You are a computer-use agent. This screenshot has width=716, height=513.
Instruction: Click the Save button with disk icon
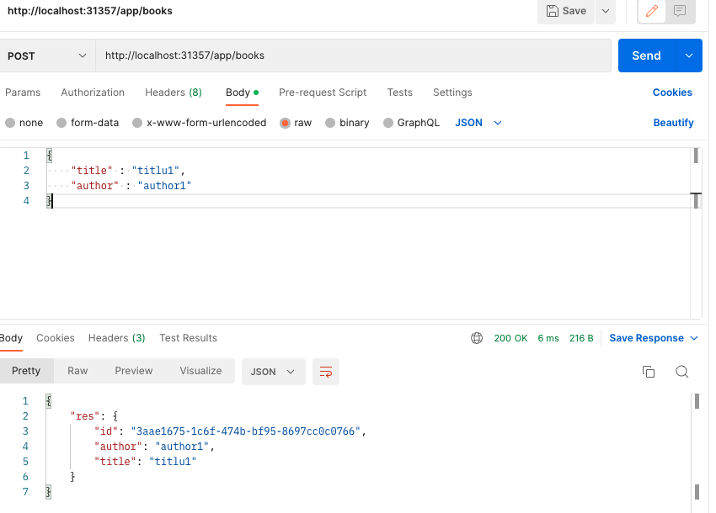(566, 11)
